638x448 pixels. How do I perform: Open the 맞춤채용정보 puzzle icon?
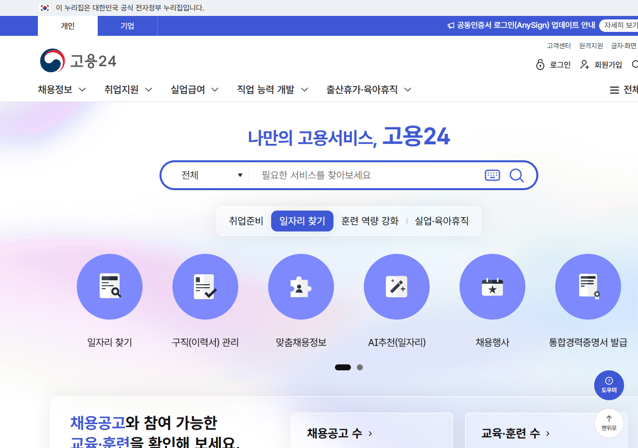point(301,287)
